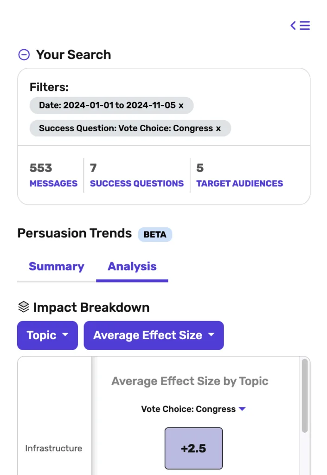
Task: Remove the Date filter using its x
Action: [x=181, y=106]
